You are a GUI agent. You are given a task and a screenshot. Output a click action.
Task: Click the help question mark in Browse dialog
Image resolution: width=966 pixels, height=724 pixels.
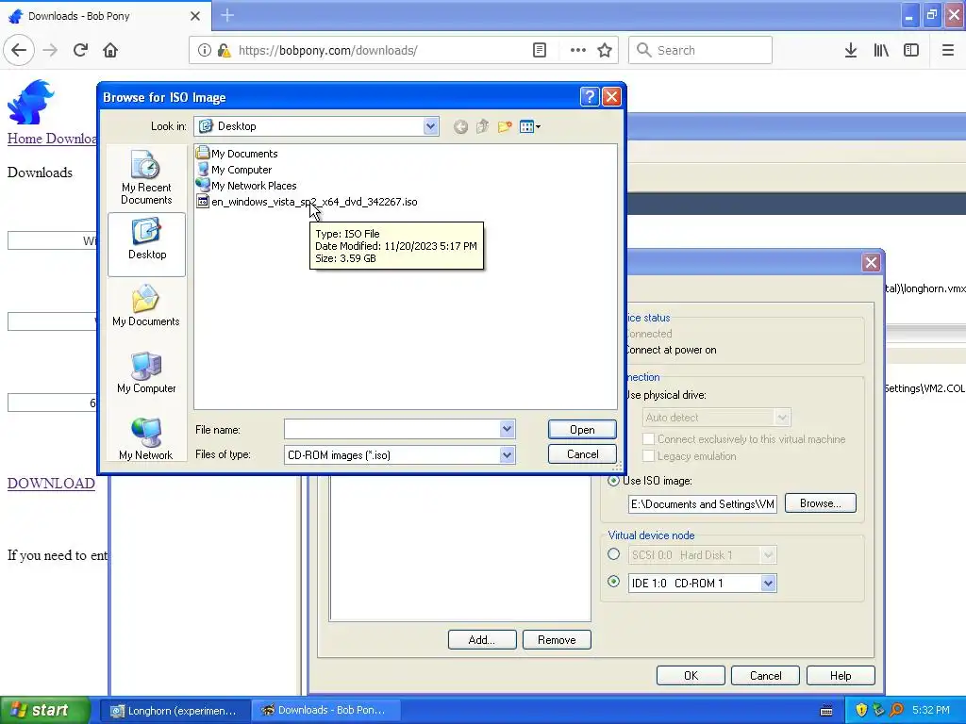[590, 97]
